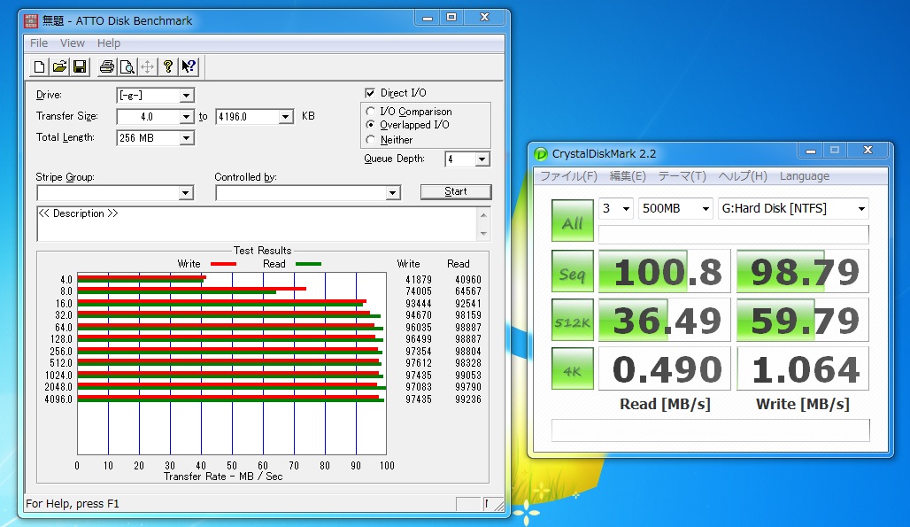910x527 pixels.
Task: Click the Print icon in ATTO toolbar
Action: 107,67
